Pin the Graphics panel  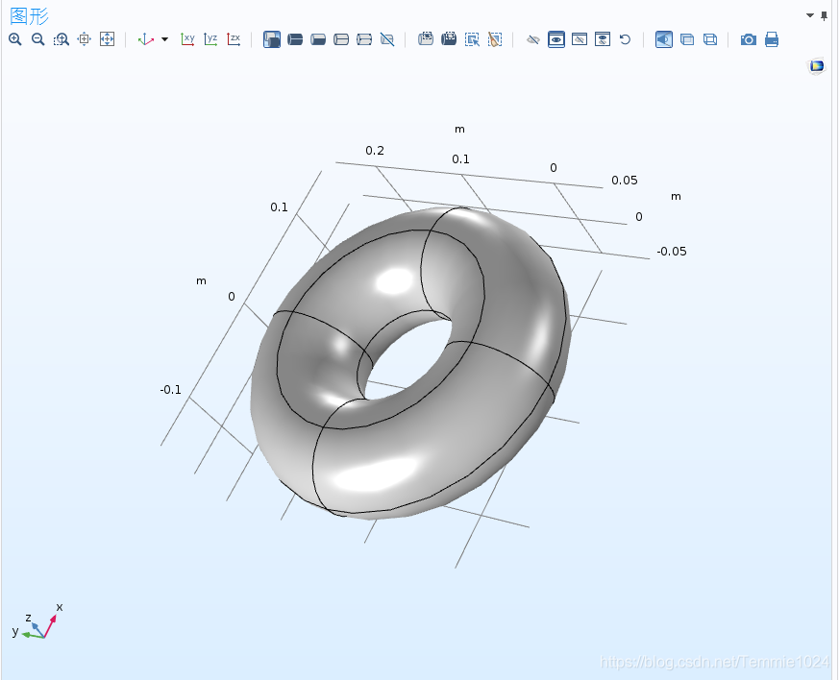(824, 16)
